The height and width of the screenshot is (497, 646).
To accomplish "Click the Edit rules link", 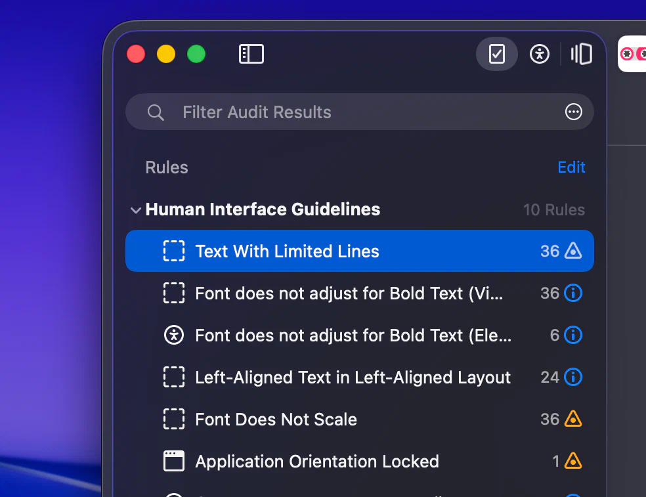I will 571,167.
